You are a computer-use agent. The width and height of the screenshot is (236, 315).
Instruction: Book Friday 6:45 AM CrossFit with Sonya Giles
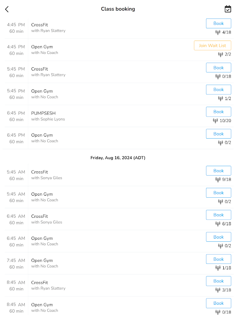coord(219,215)
